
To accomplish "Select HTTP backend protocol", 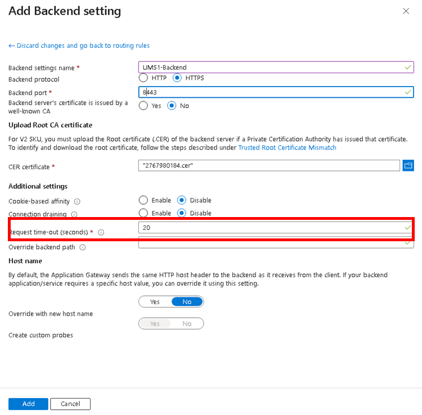I will click(x=143, y=78).
